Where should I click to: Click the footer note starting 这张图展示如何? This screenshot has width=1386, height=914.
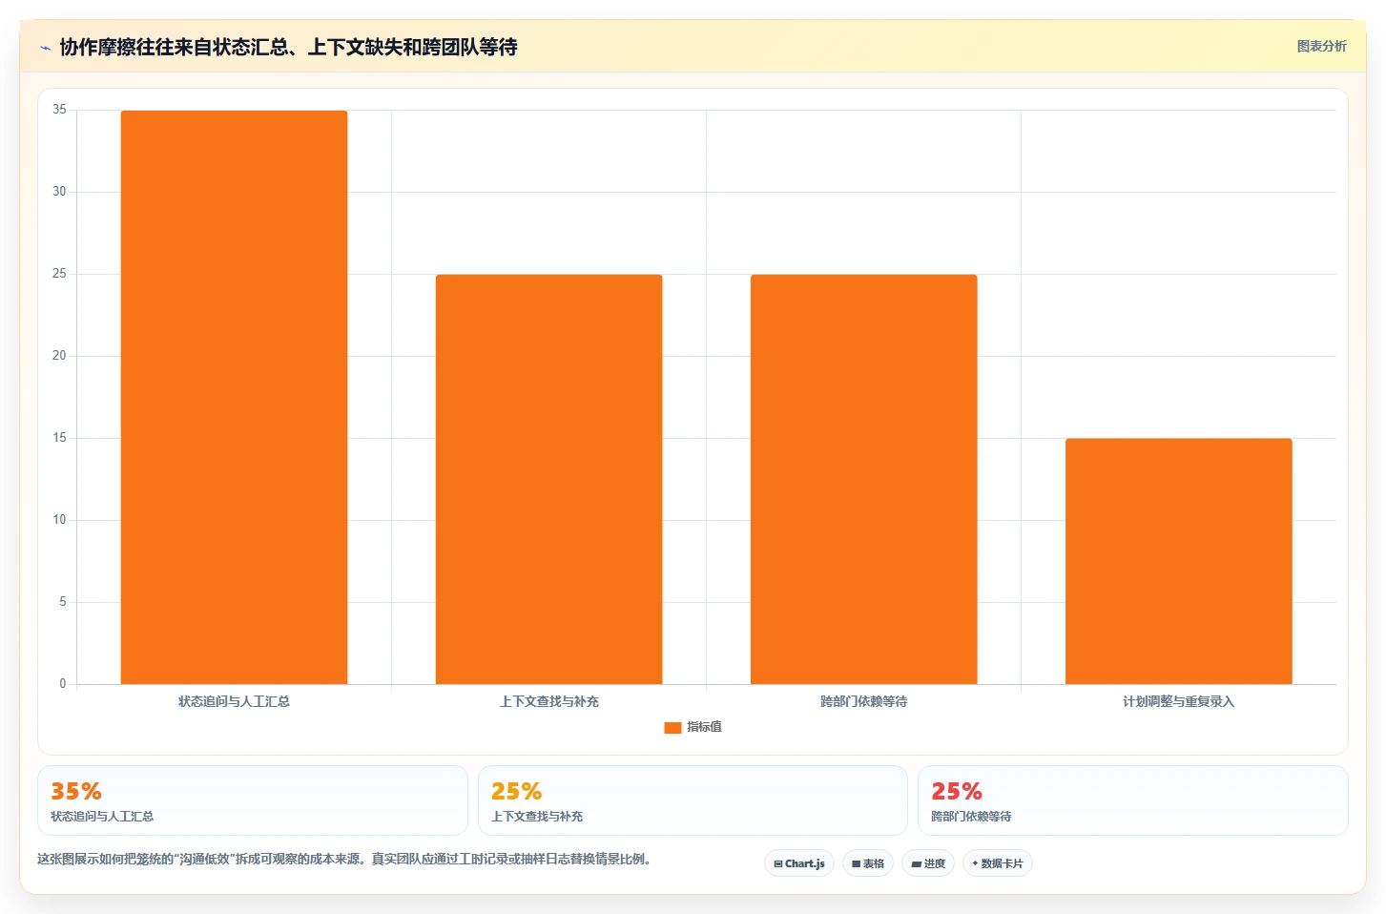coord(344,859)
